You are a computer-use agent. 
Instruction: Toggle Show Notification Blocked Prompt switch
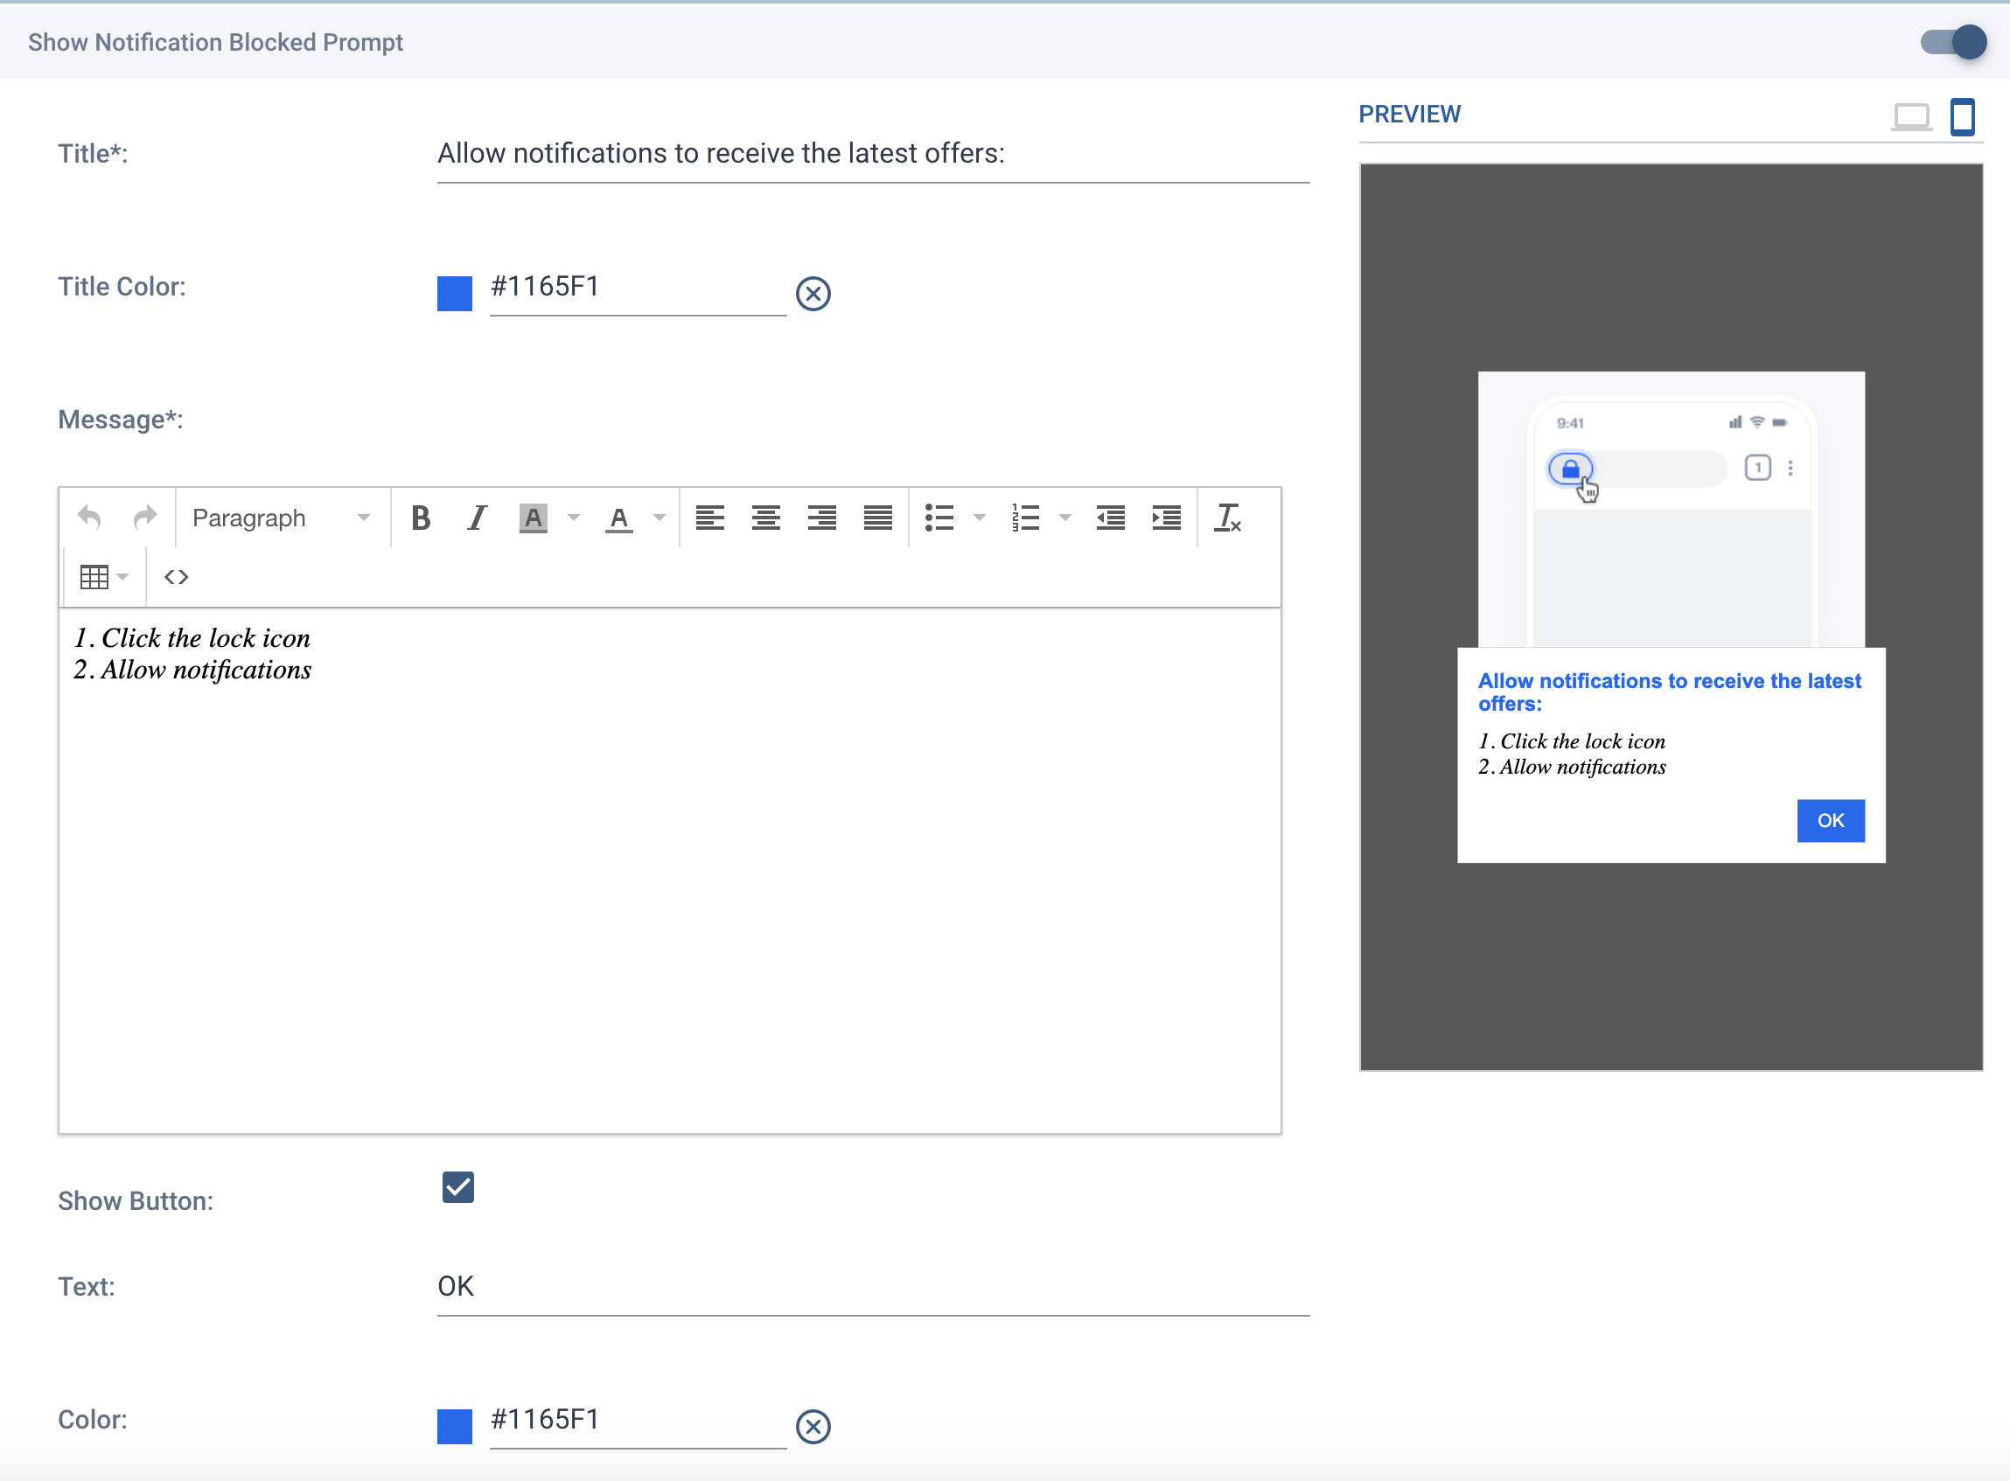tap(1953, 42)
